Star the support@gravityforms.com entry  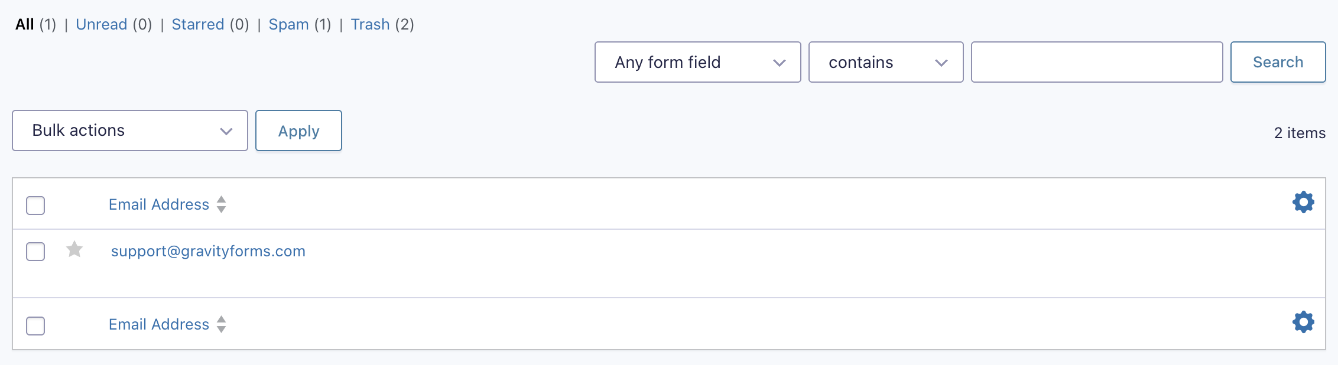click(x=74, y=250)
